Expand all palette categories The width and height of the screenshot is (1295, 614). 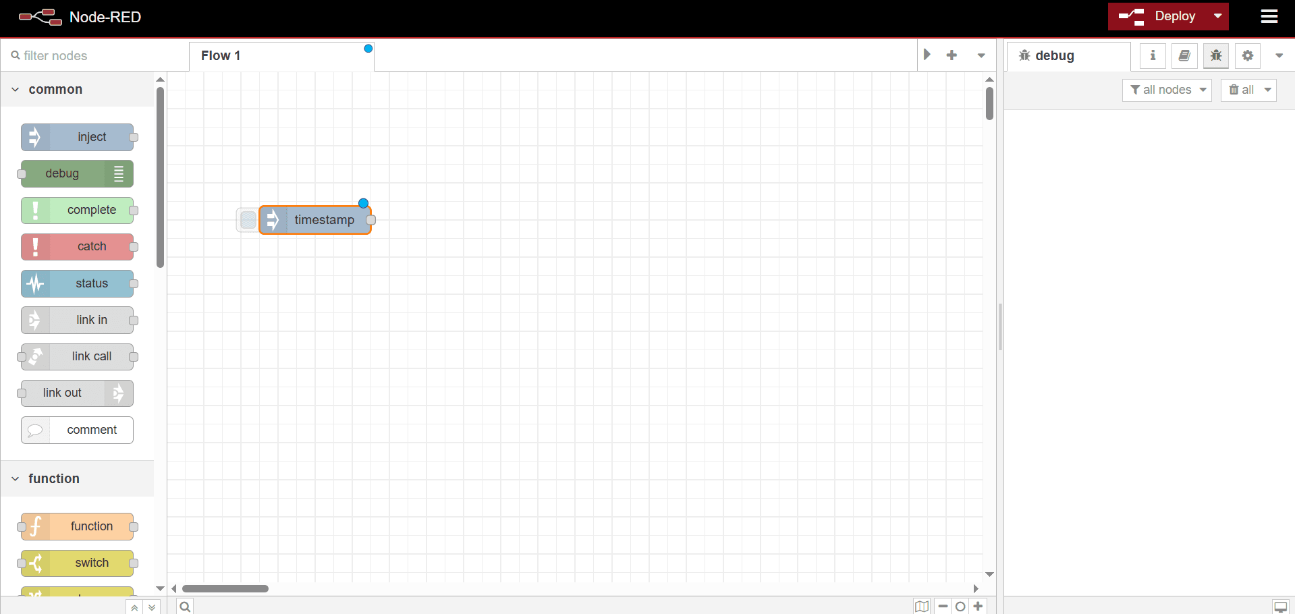(152, 607)
